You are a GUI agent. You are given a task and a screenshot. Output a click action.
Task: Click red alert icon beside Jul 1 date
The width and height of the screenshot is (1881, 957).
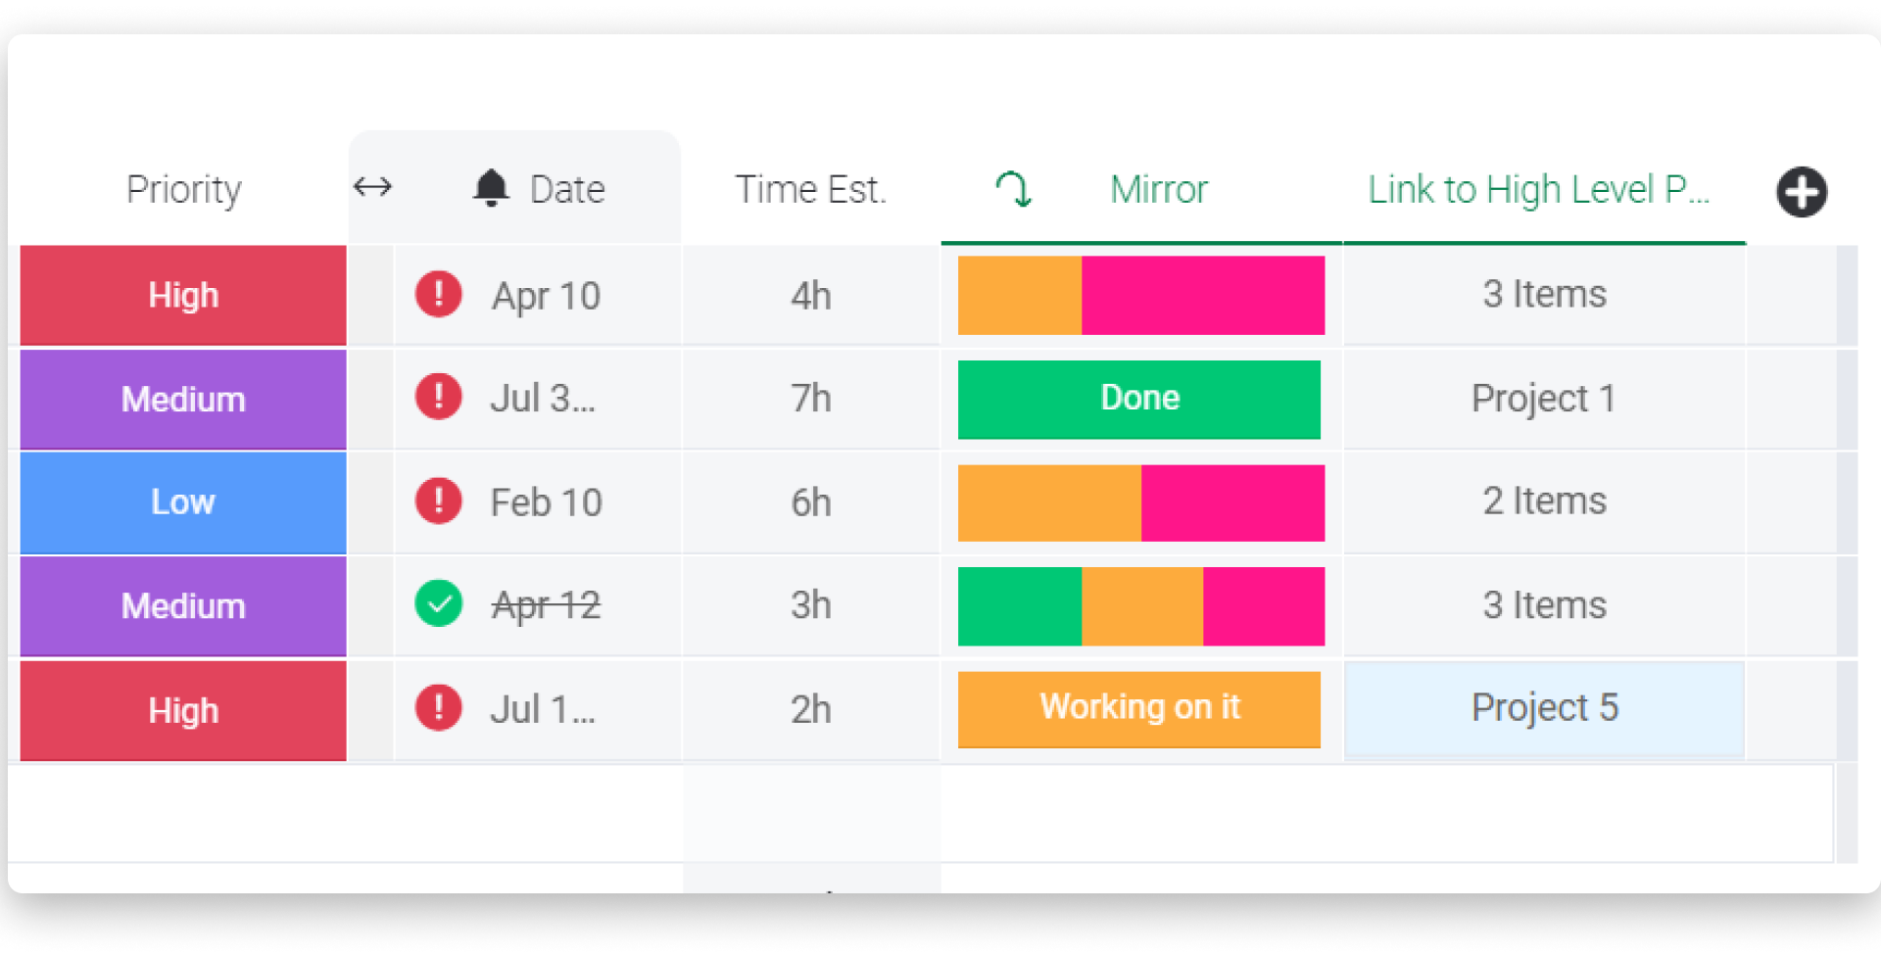[x=438, y=707]
